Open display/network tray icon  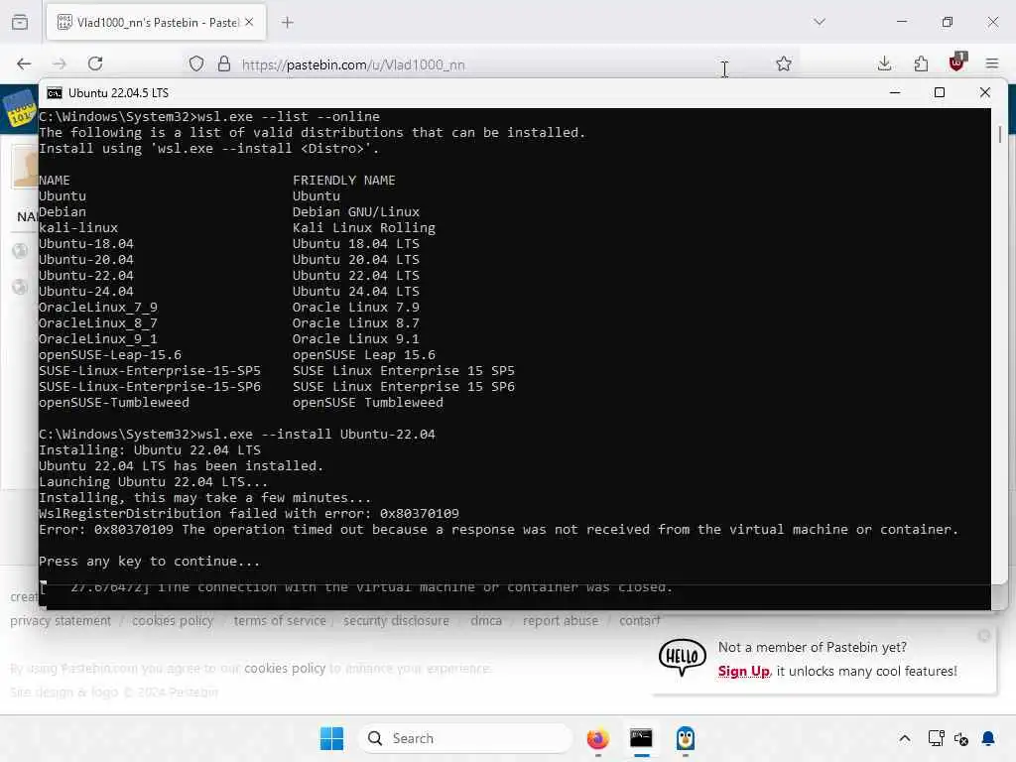pyautogui.click(x=936, y=738)
